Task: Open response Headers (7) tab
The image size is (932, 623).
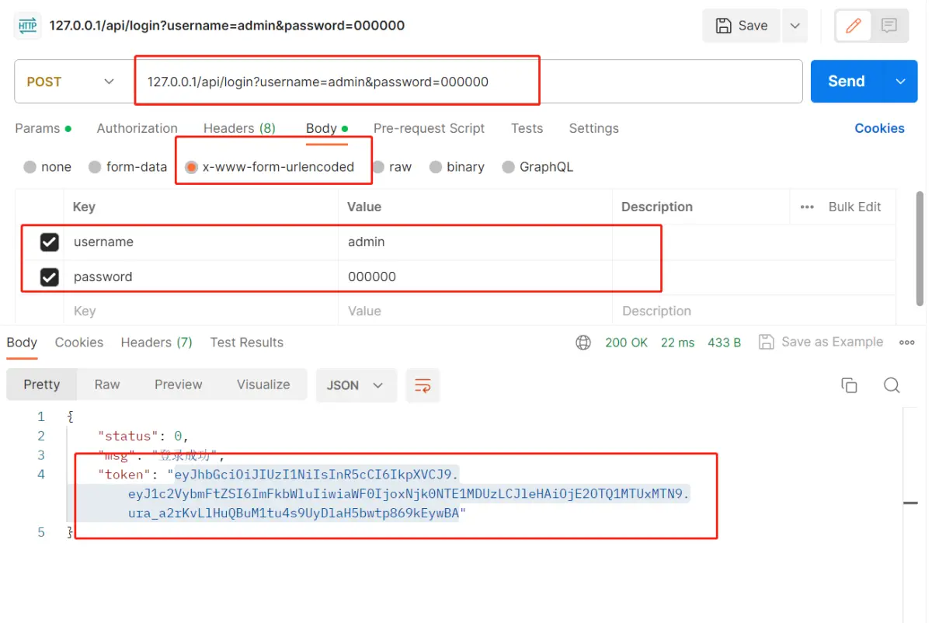Action: pyautogui.click(x=156, y=343)
